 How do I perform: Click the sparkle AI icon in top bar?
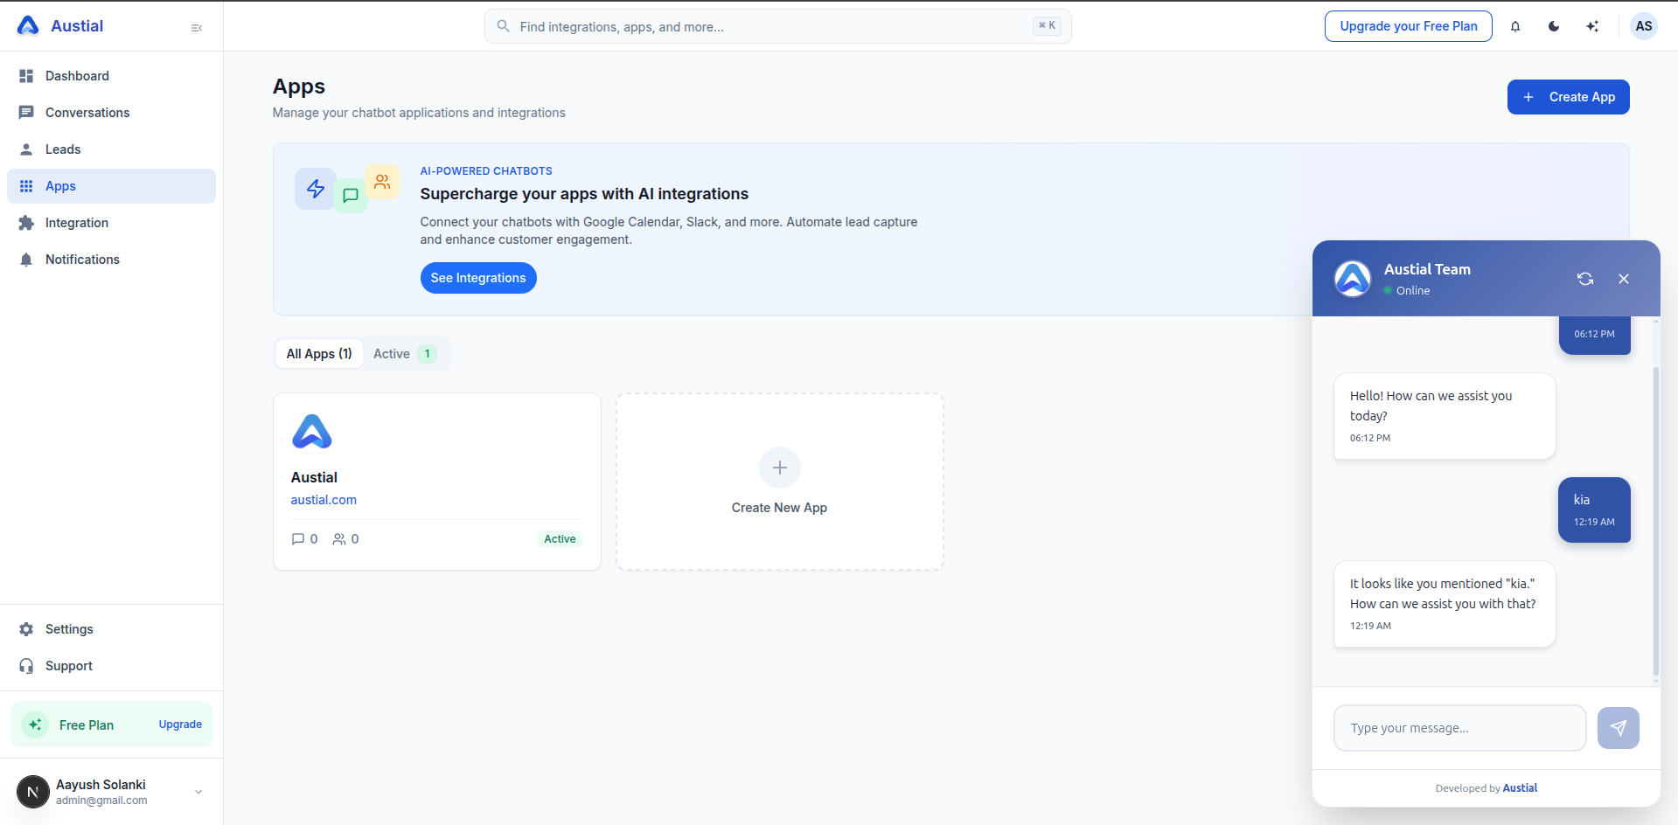[1592, 26]
